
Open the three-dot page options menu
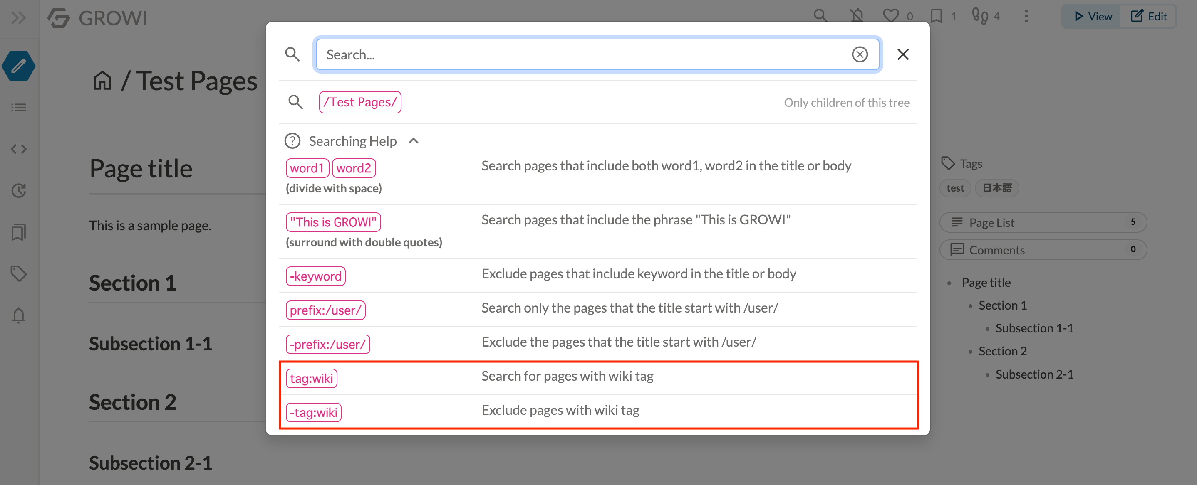pos(1026,16)
